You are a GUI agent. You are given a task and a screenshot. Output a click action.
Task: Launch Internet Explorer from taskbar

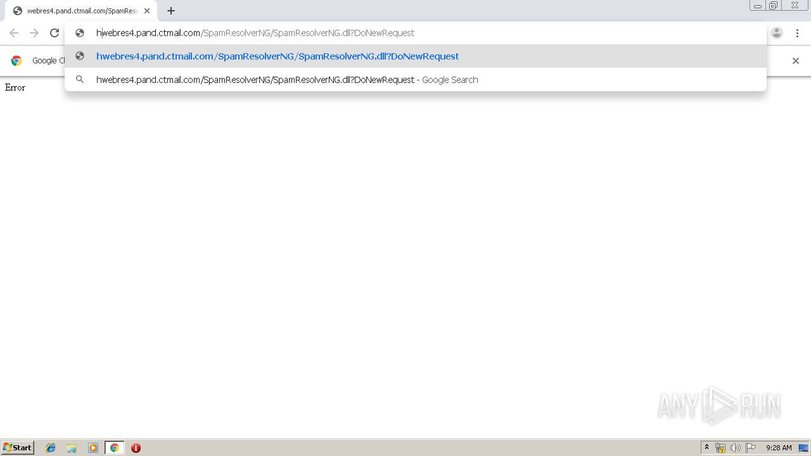pyautogui.click(x=51, y=448)
